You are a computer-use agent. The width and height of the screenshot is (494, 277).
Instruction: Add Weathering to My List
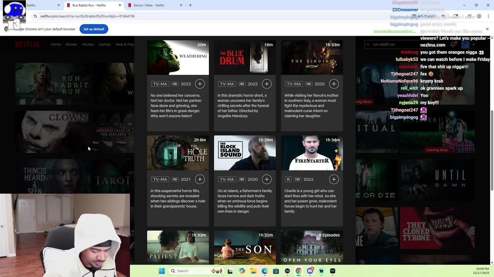[x=200, y=84]
